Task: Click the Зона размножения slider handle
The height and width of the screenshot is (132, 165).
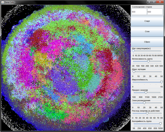Action: pyautogui.click(x=144, y=103)
